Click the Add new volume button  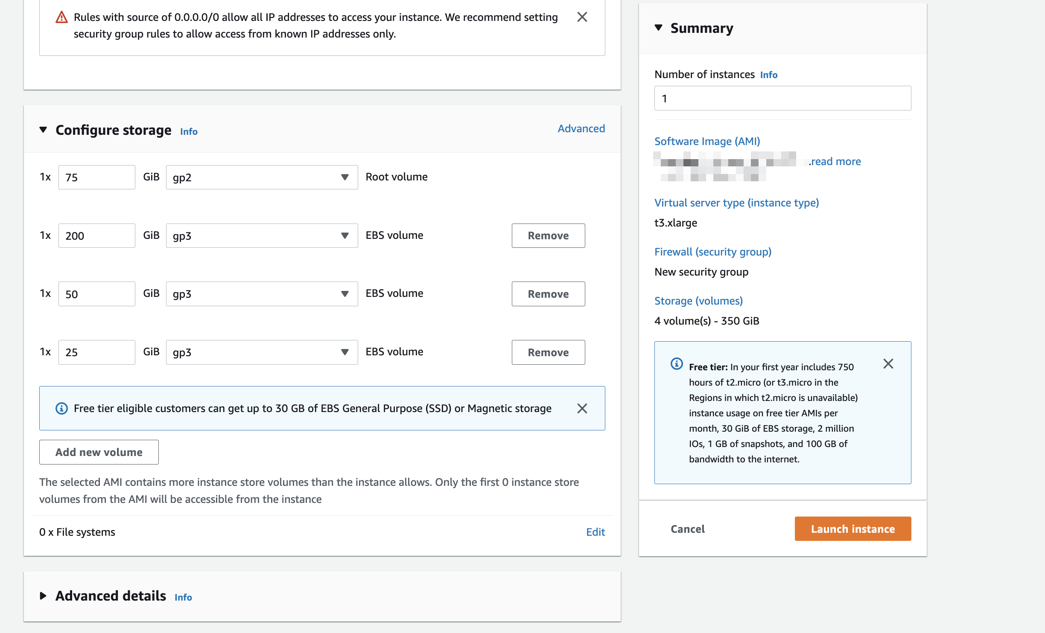99,452
